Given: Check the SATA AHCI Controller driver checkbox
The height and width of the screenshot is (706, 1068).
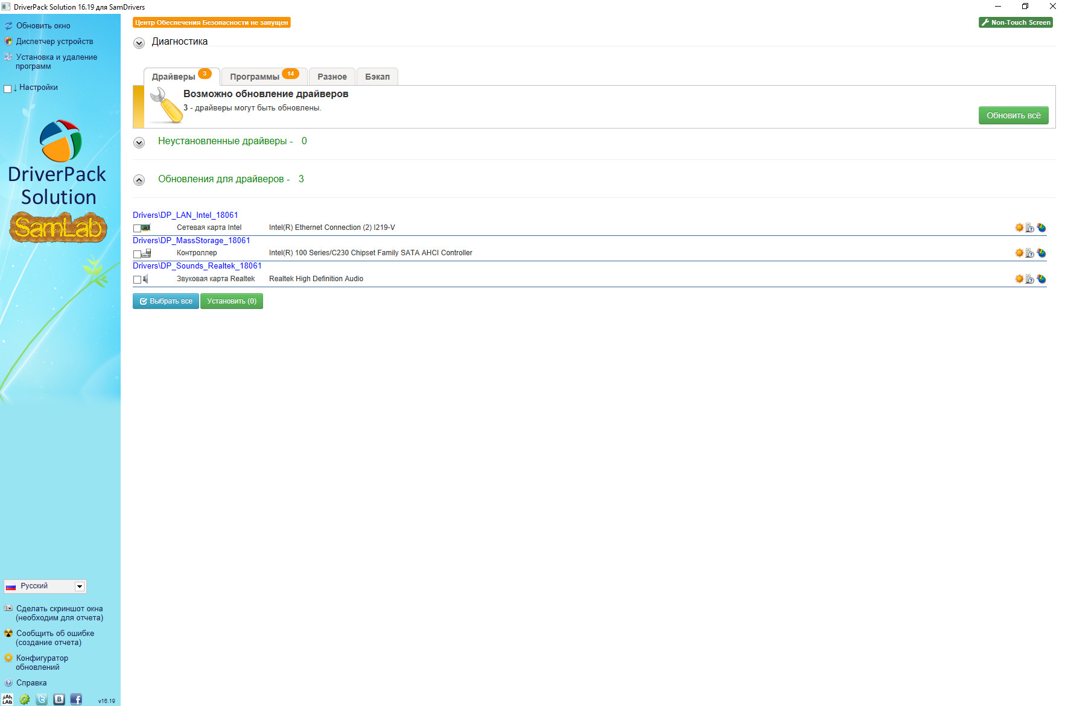Looking at the screenshot, I should click(x=137, y=254).
